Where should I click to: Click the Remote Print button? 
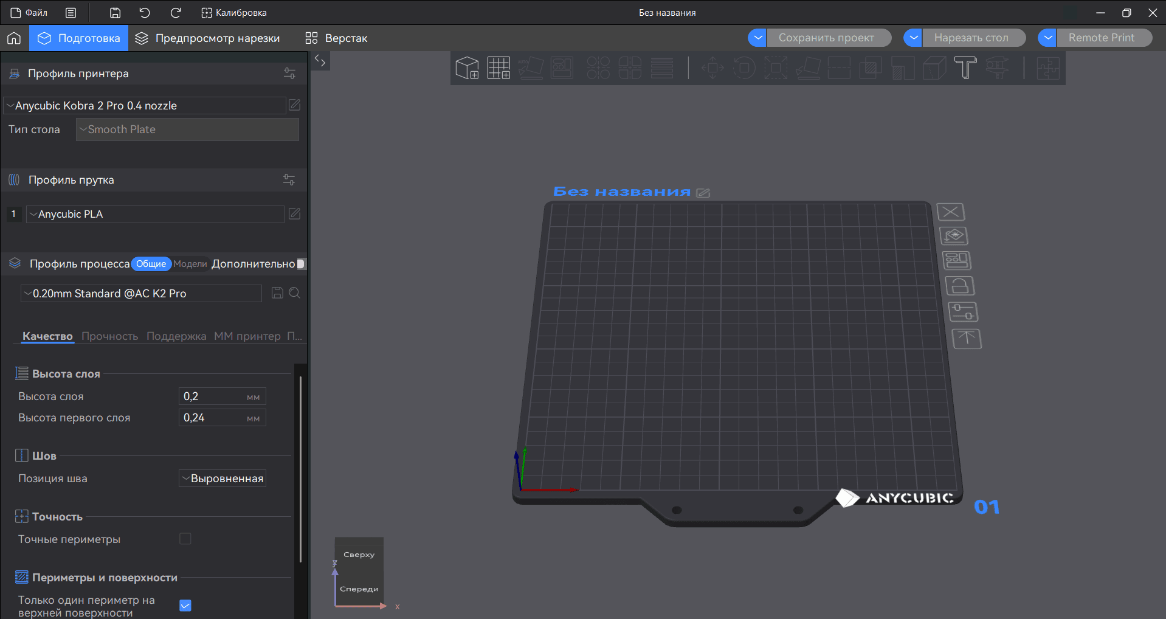pyautogui.click(x=1101, y=38)
